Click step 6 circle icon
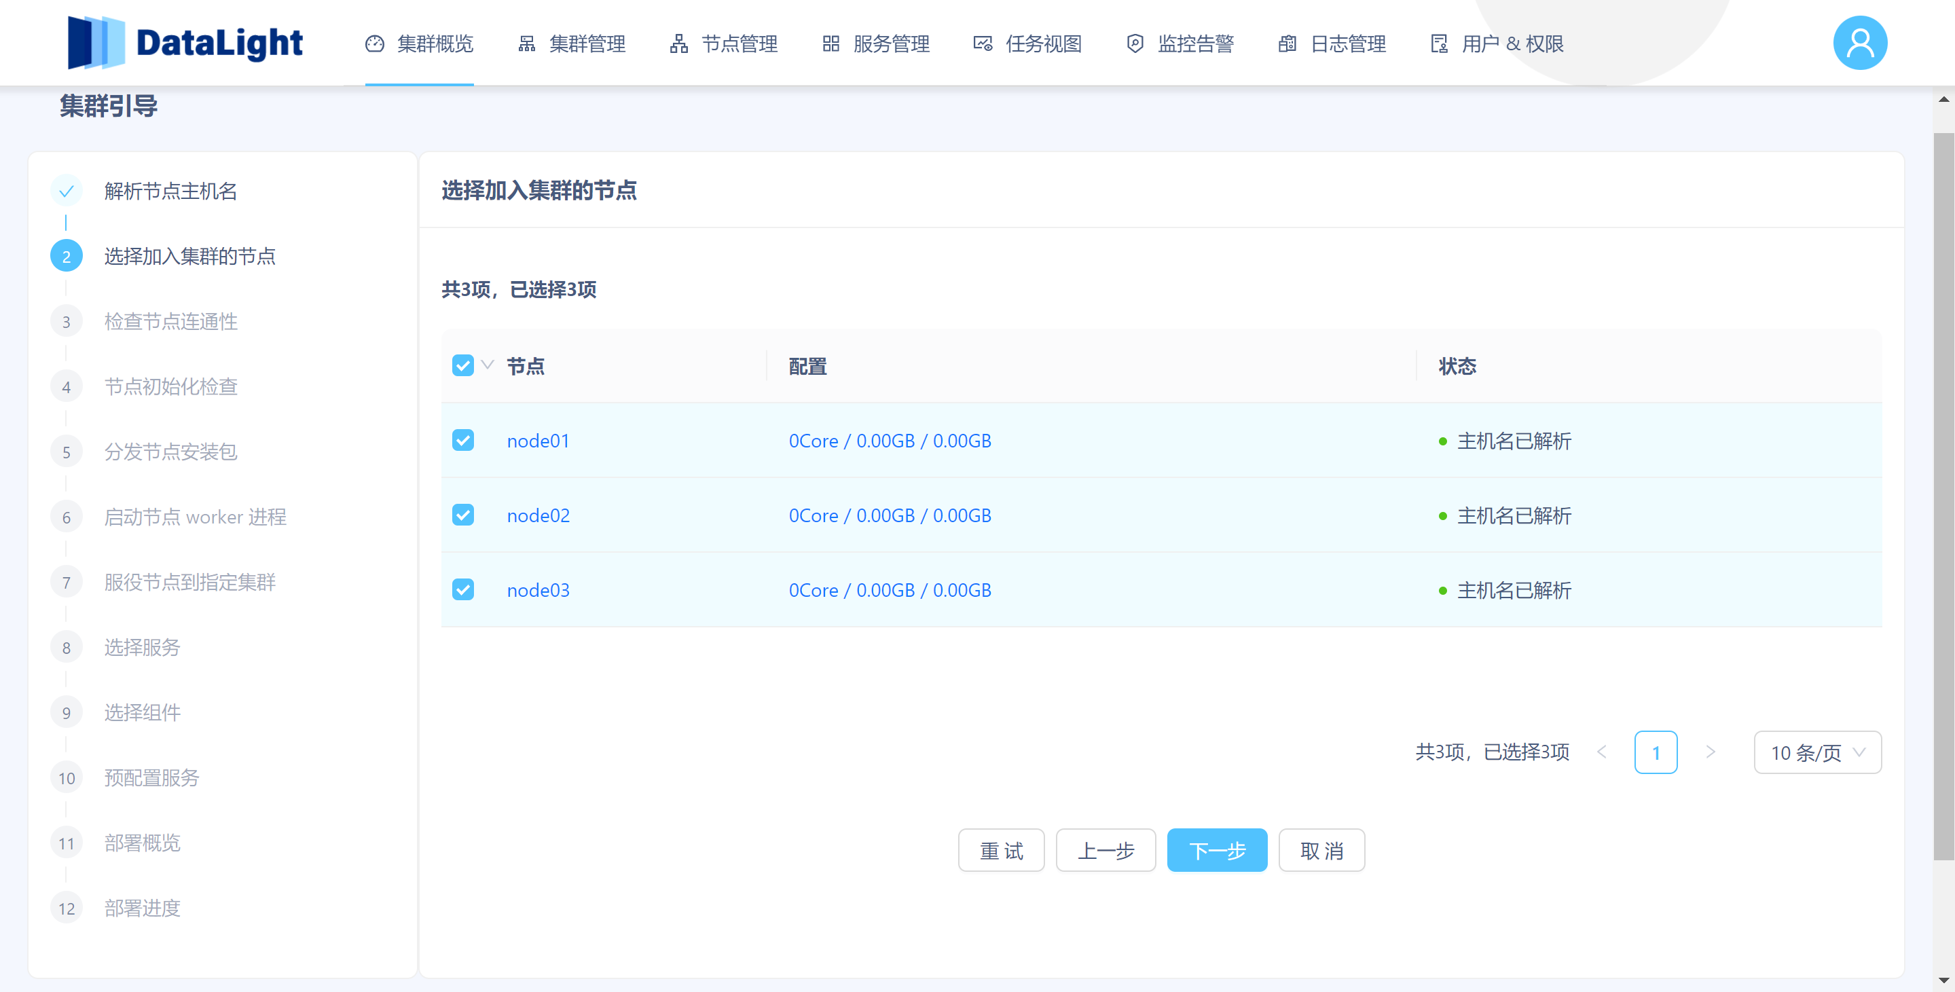Image resolution: width=1955 pixels, height=992 pixels. pyautogui.click(x=66, y=517)
